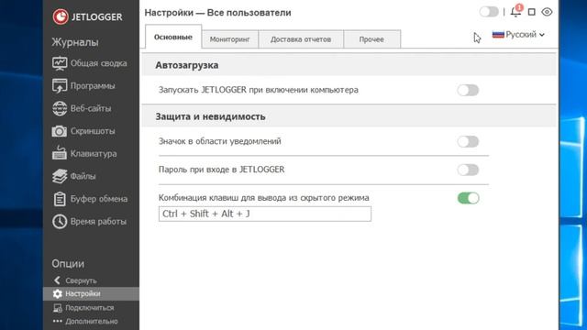Go to Скриншоты journal
Image resolution: width=587 pixels, height=330 pixels.
[93, 131]
